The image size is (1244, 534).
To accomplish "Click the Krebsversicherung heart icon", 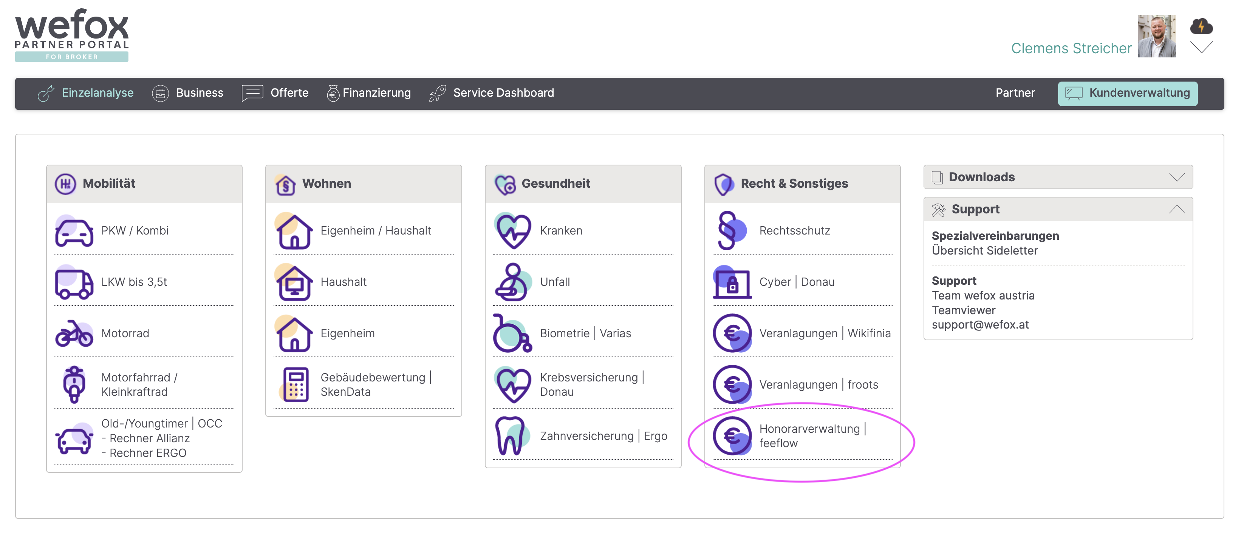I will point(513,385).
